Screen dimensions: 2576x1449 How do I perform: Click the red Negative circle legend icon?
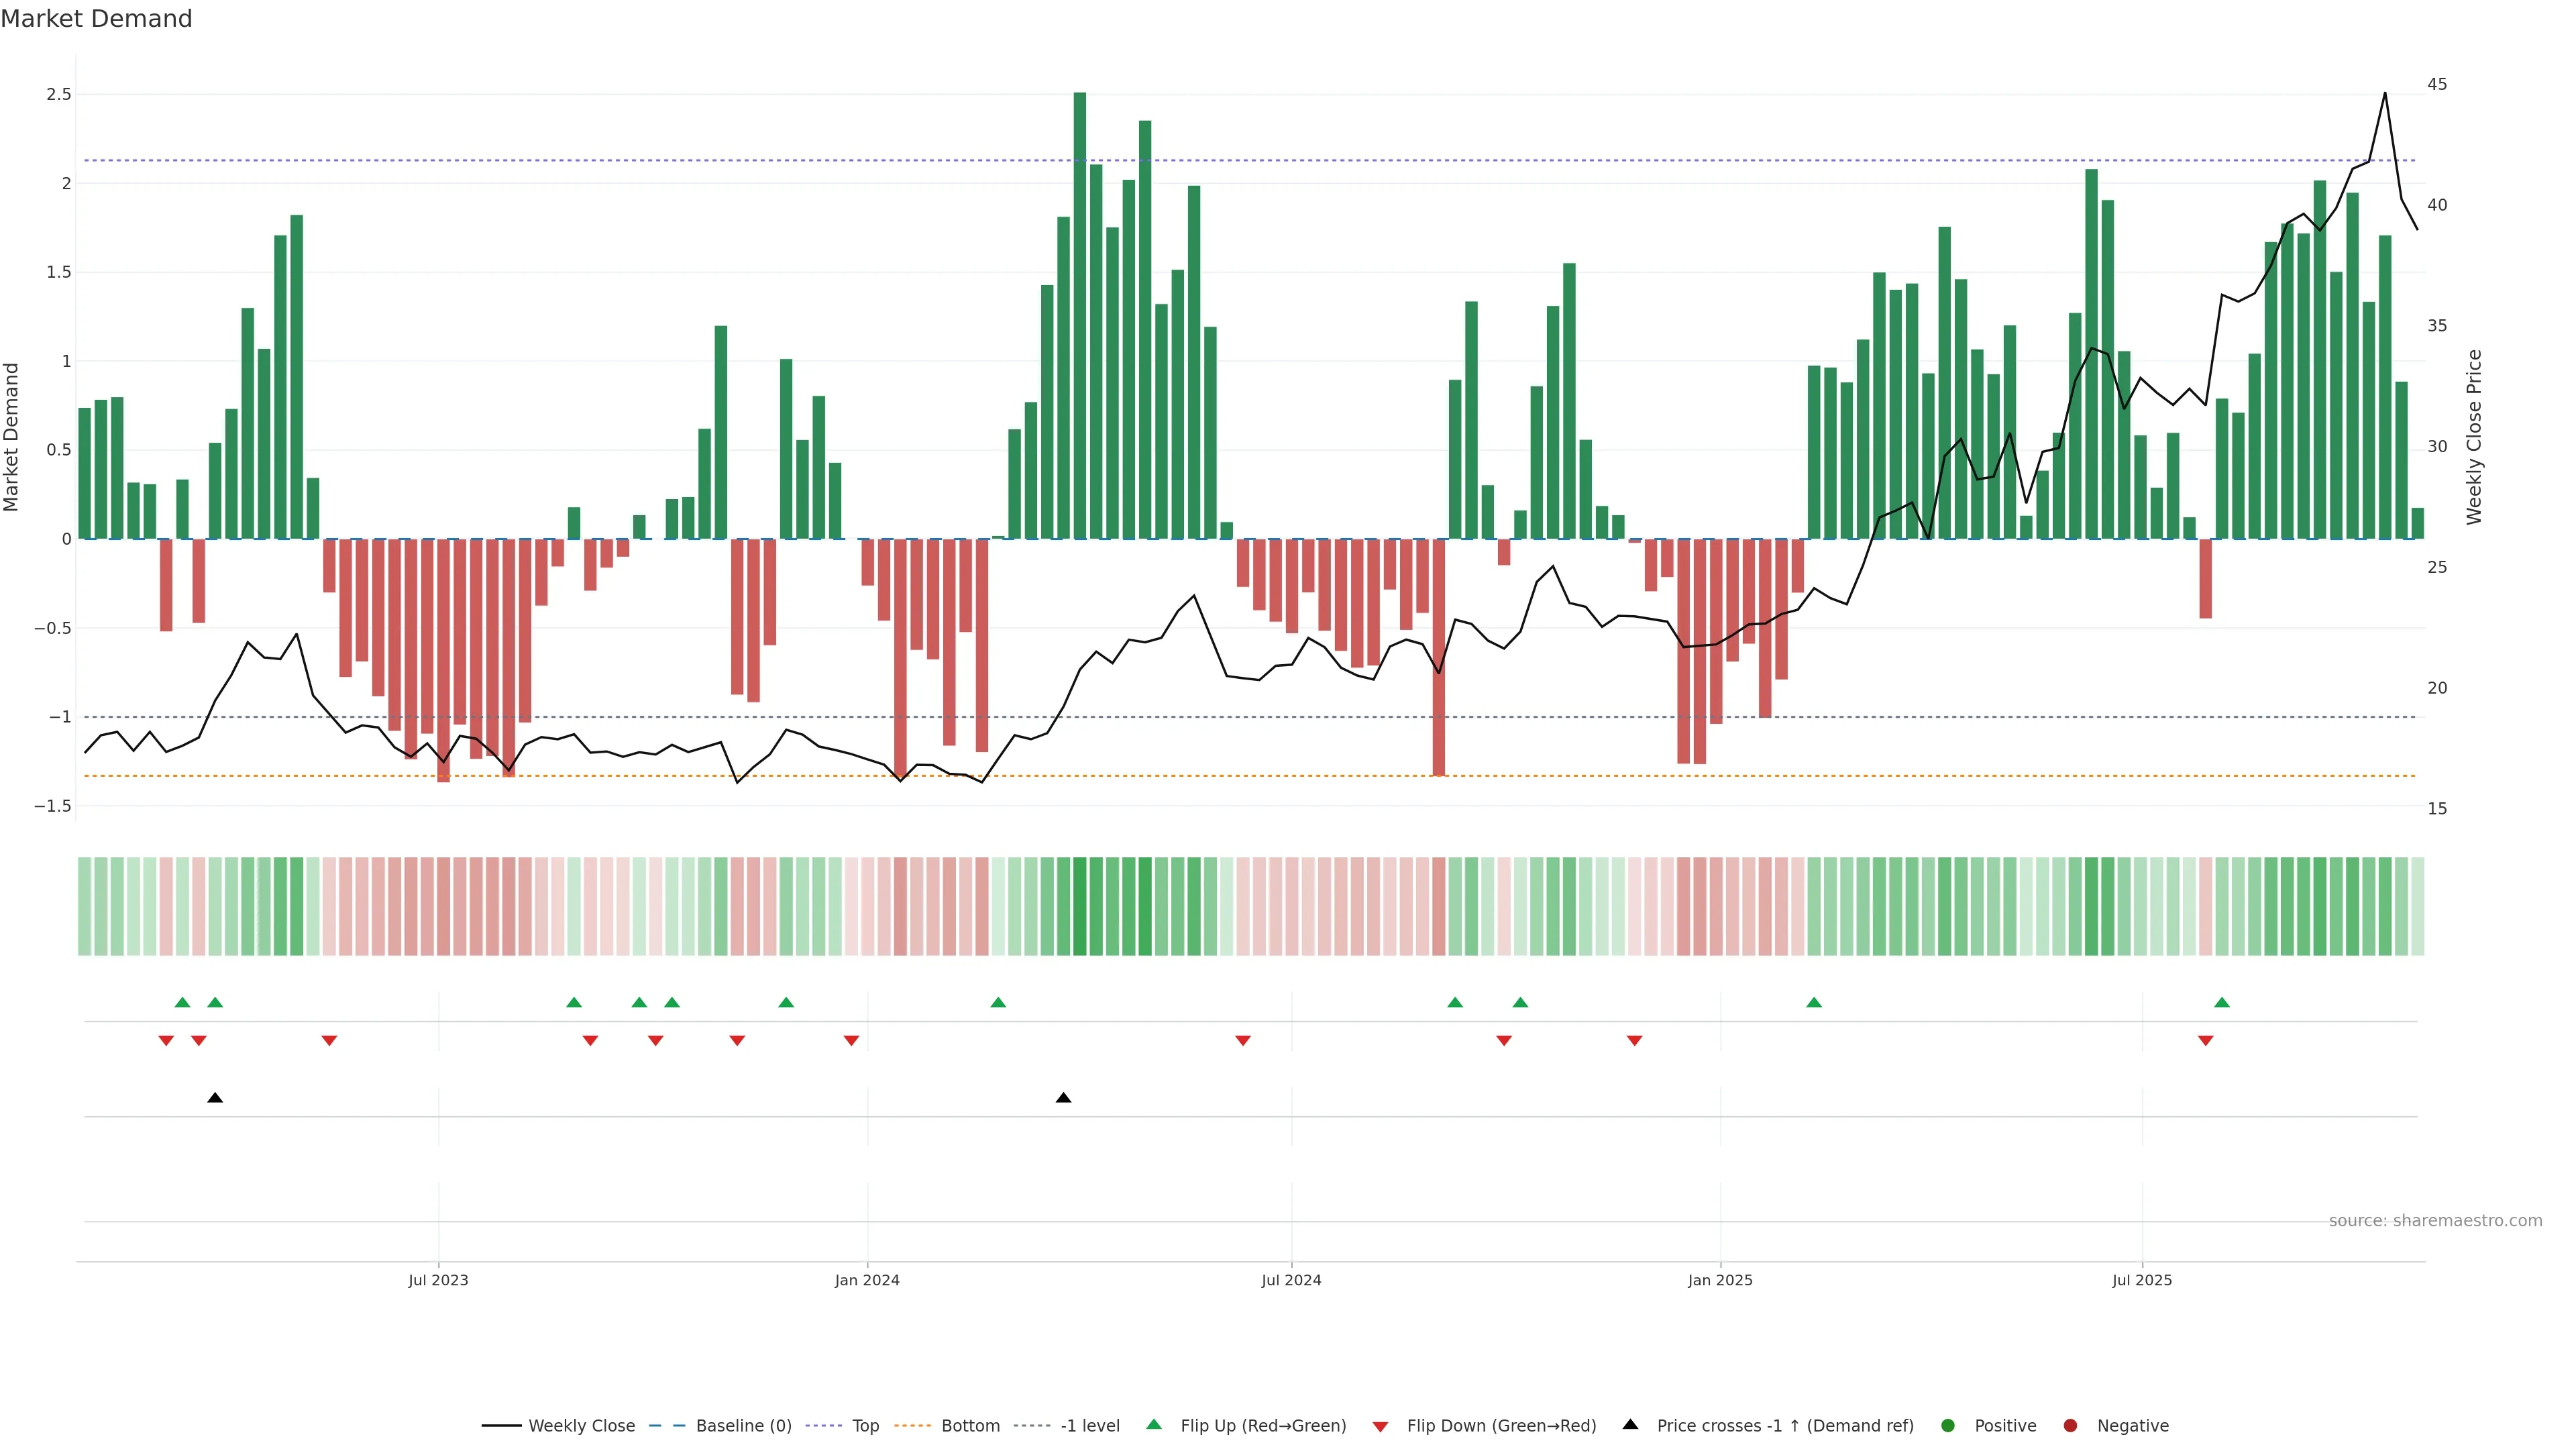tap(2070, 1426)
